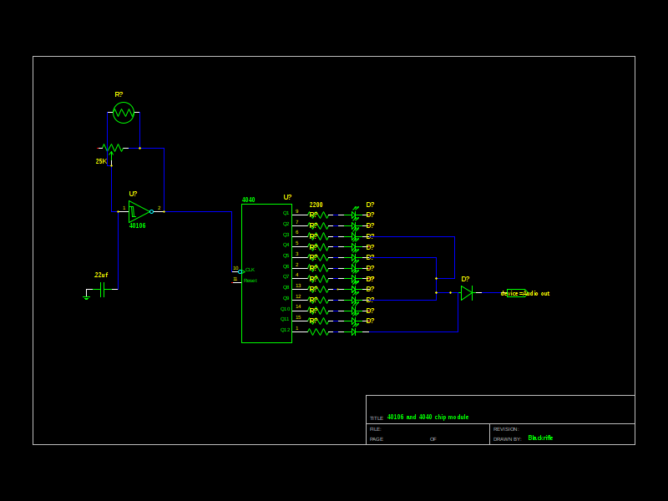This screenshot has width=668, height=501.
Task: Select the resistor on the Q1 output
Action: click(x=319, y=215)
